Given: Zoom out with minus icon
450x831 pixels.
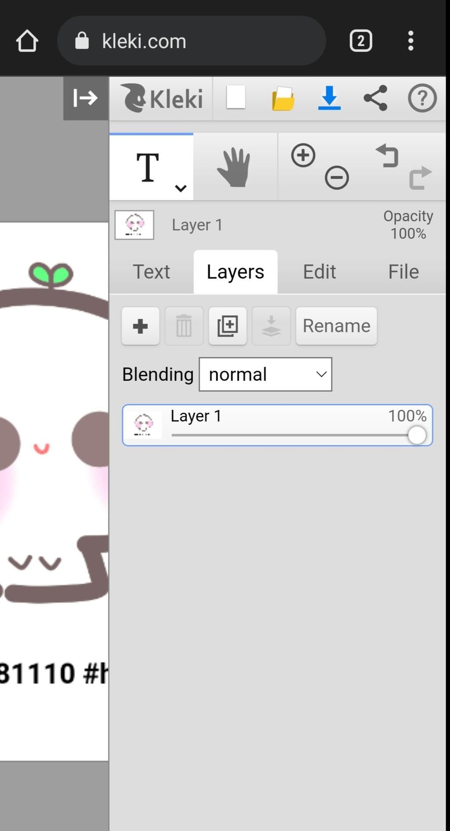Looking at the screenshot, I should pyautogui.click(x=337, y=178).
